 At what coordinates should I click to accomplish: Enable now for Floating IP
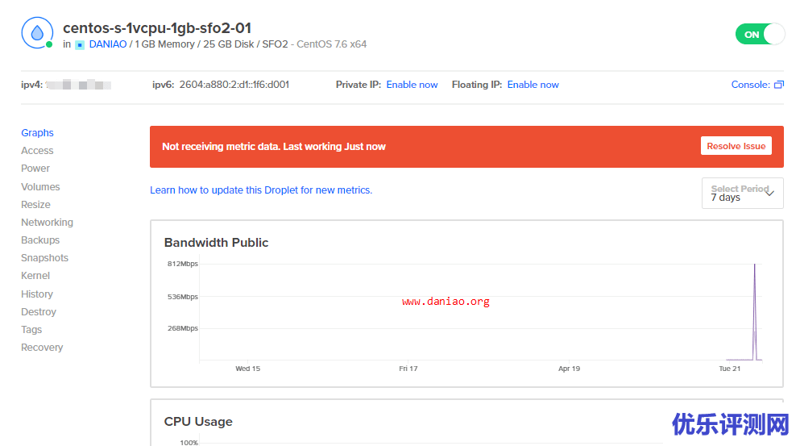(533, 85)
